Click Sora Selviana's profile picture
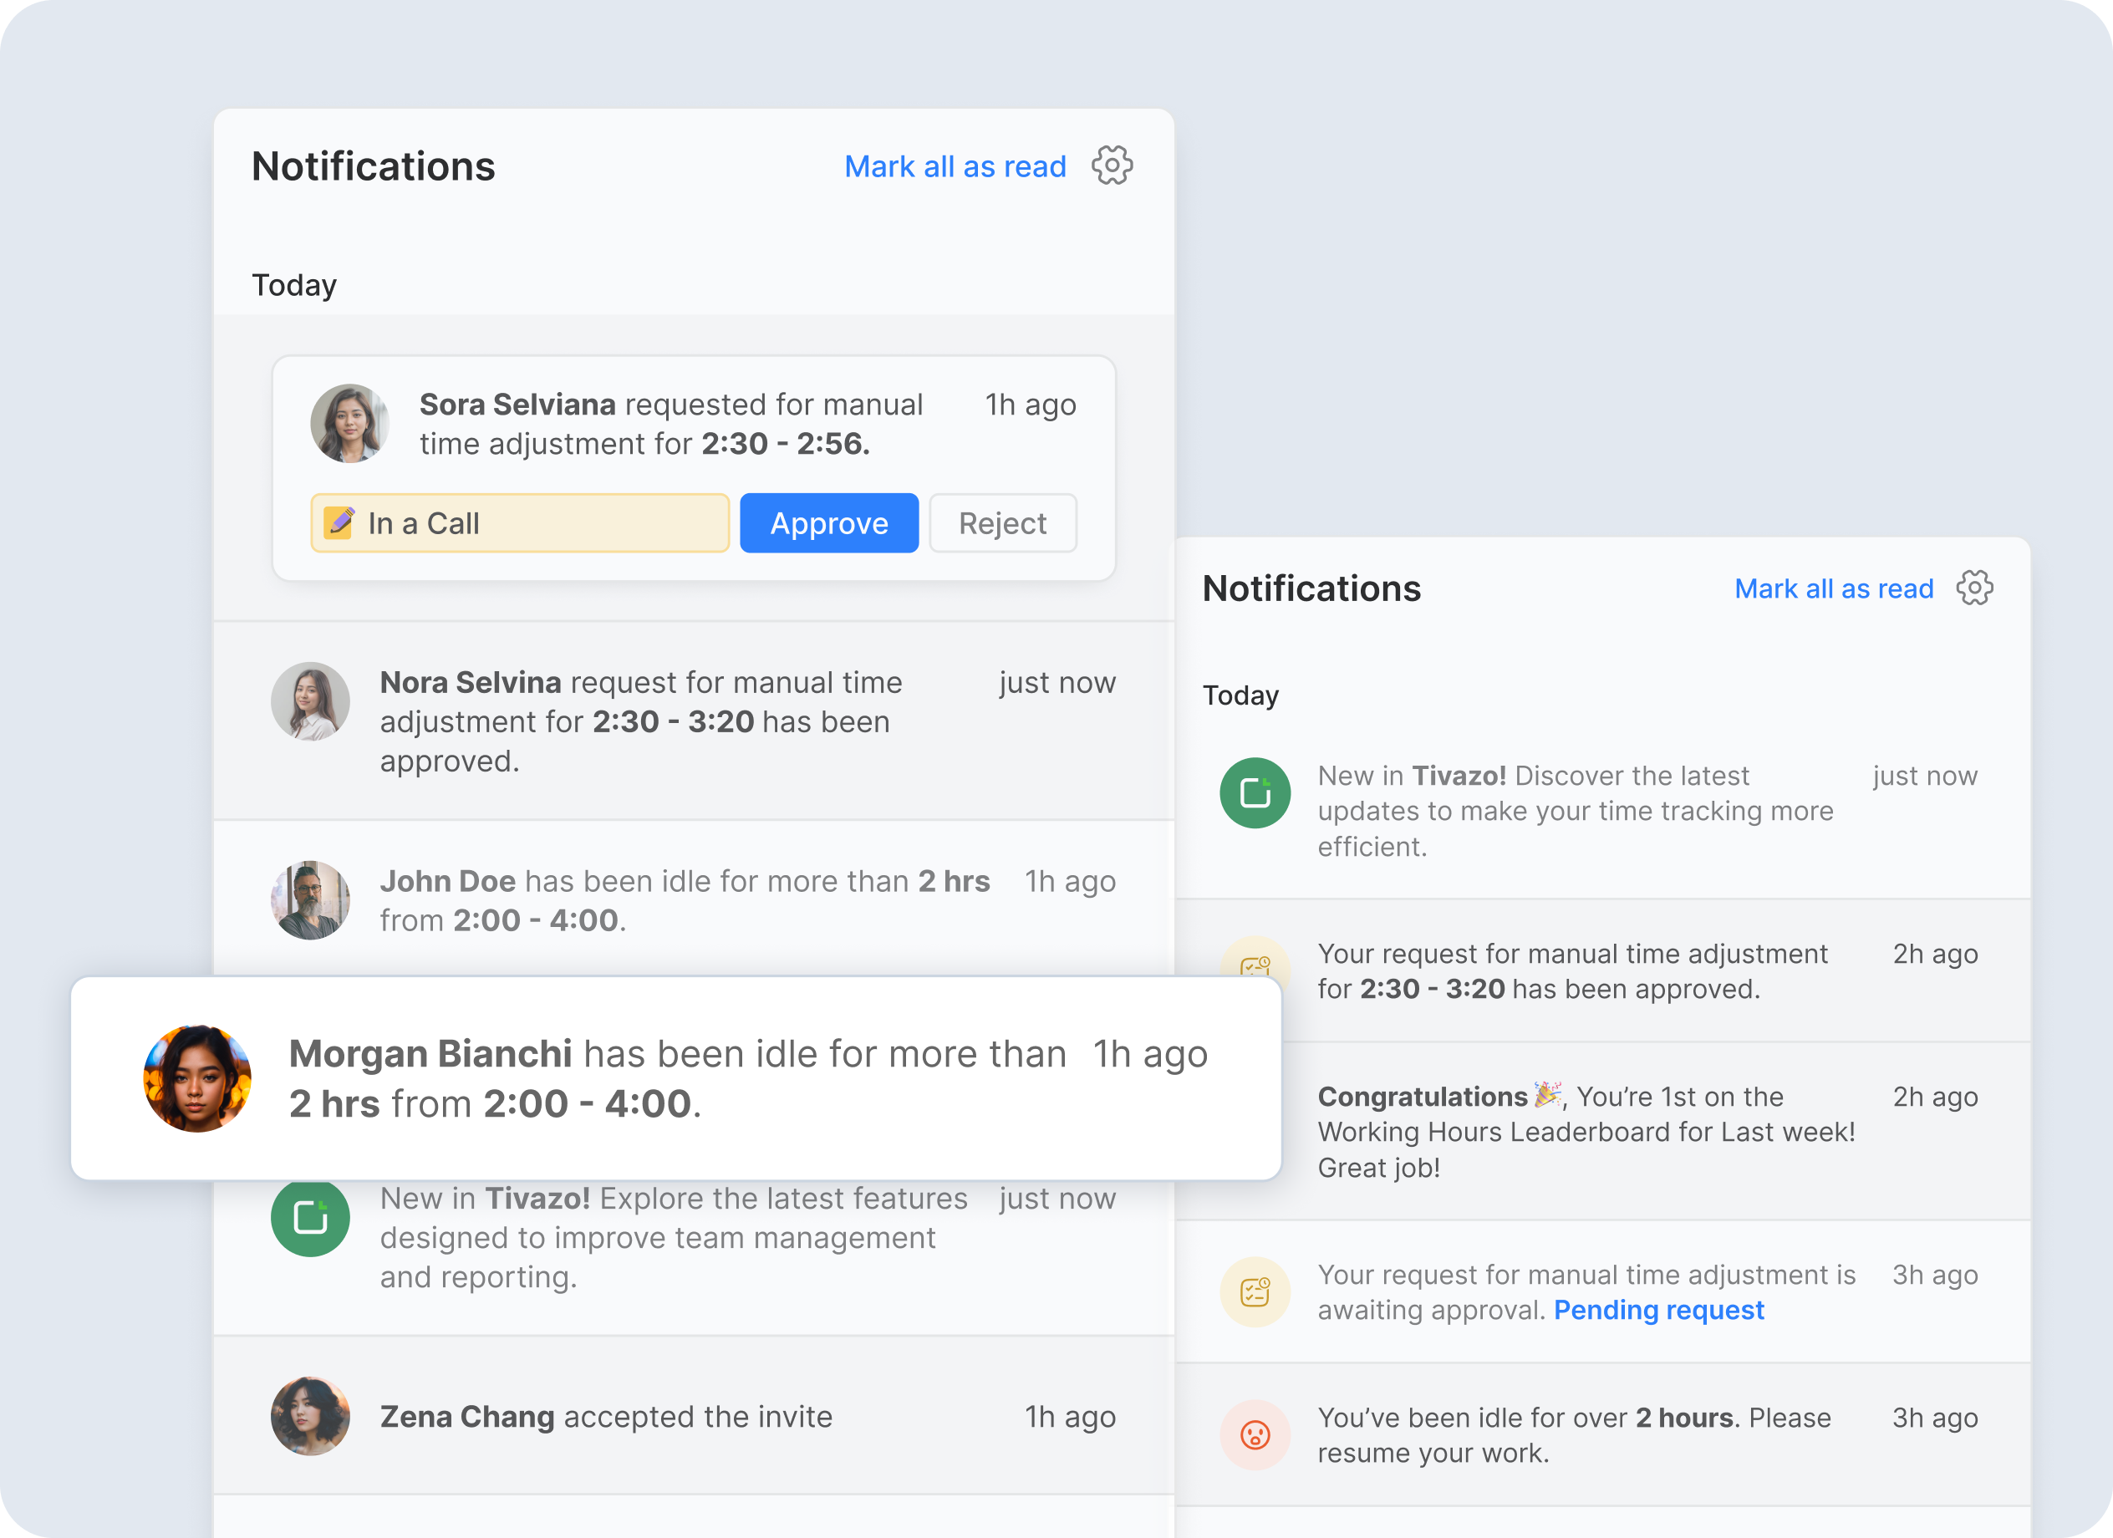The width and height of the screenshot is (2113, 1538). (349, 423)
